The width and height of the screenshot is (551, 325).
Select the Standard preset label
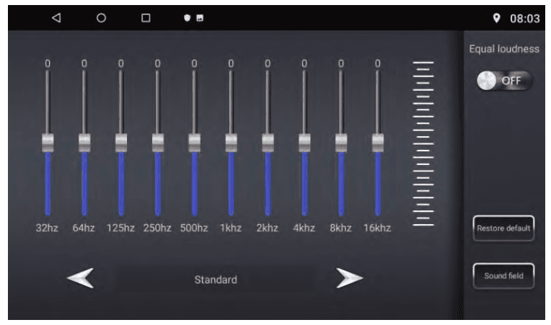coord(215,280)
